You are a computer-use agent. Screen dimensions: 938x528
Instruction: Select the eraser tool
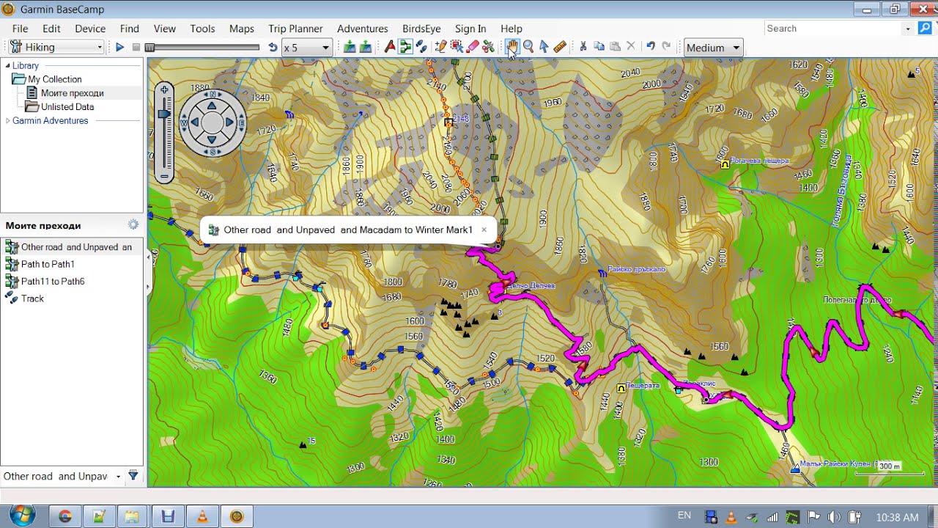[473, 48]
